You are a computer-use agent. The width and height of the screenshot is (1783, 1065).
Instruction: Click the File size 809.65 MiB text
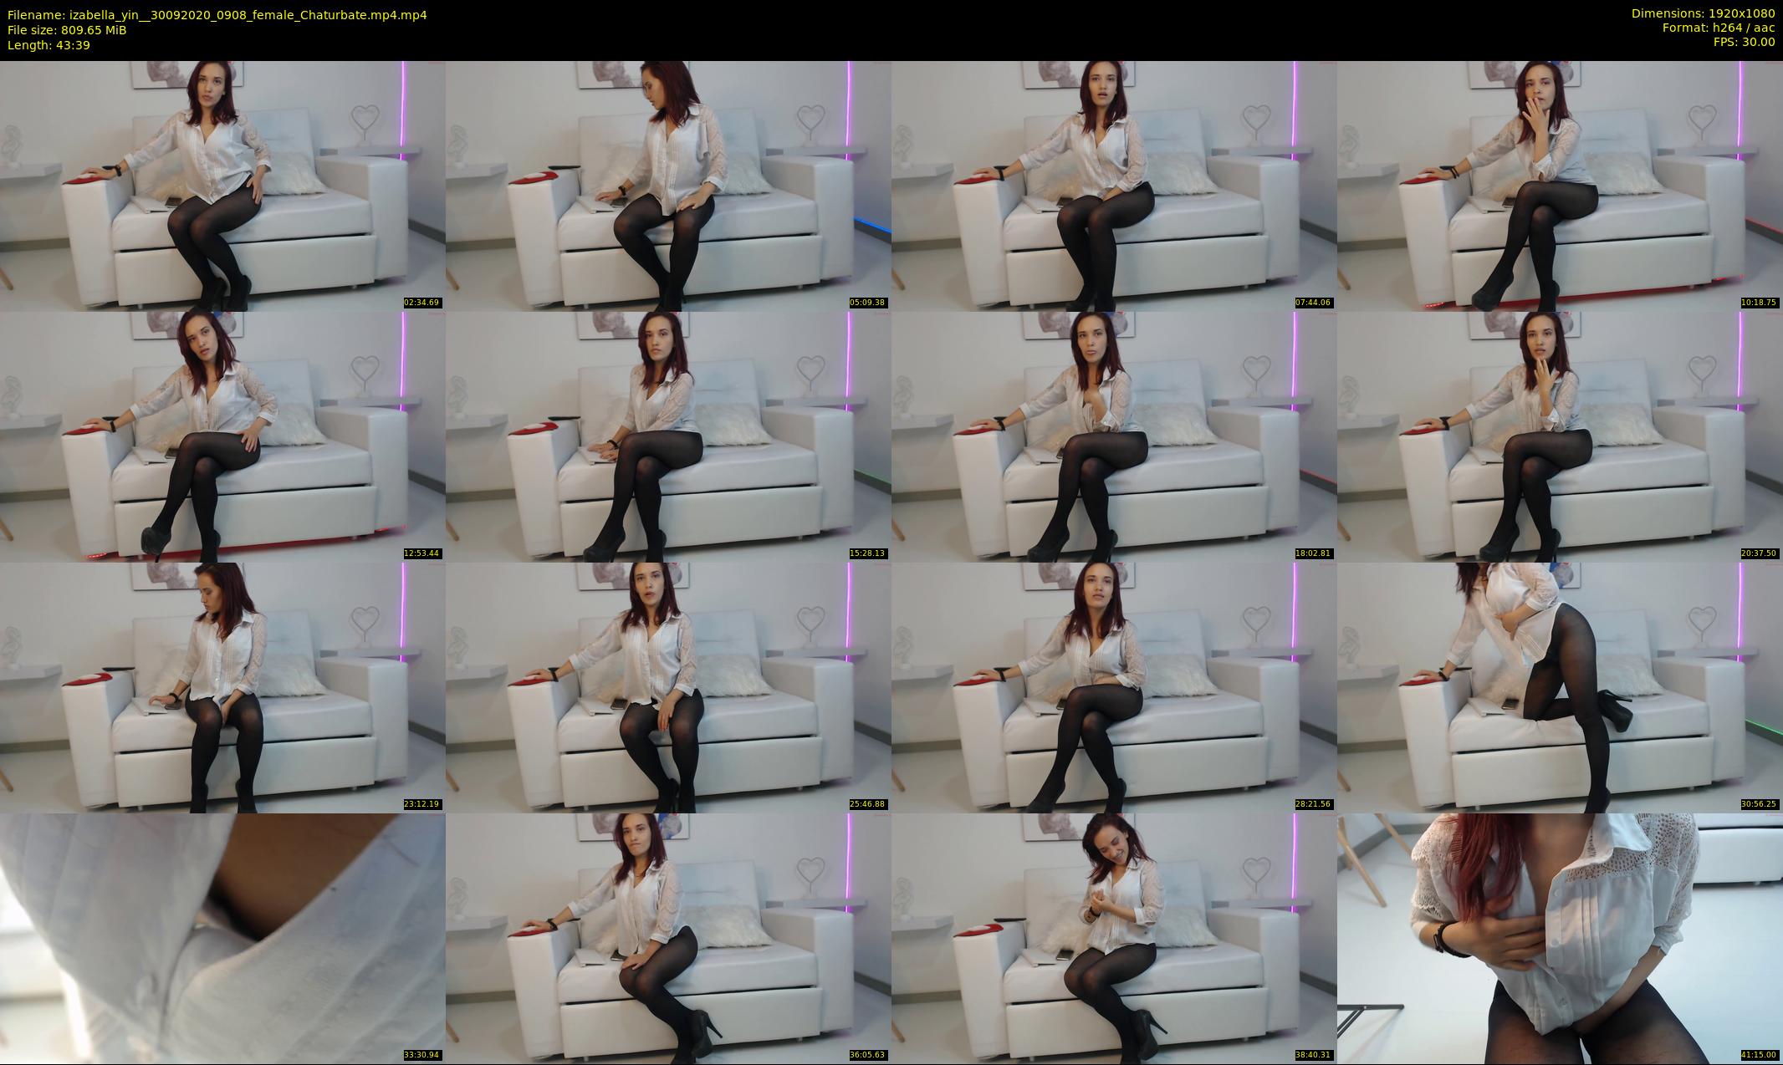coord(67,30)
